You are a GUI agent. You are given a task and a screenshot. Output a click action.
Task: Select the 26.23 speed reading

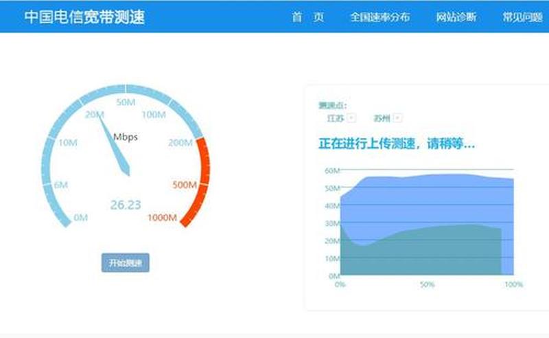(126, 205)
